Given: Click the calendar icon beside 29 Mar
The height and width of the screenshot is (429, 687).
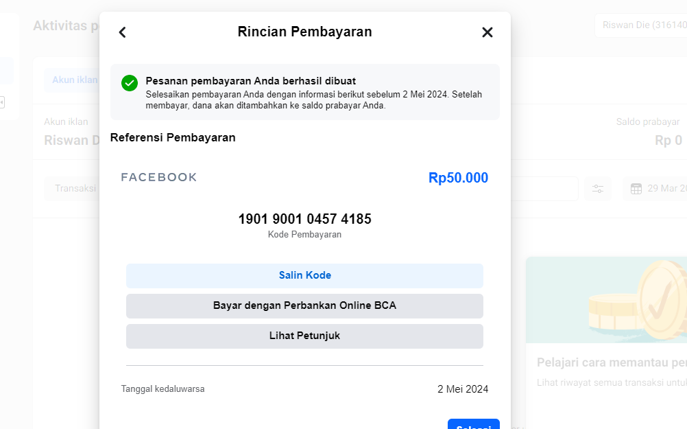Looking at the screenshot, I should [x=636, y=189].
